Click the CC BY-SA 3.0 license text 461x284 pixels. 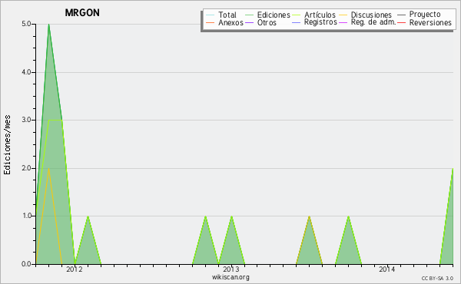[x=437, y=279]
